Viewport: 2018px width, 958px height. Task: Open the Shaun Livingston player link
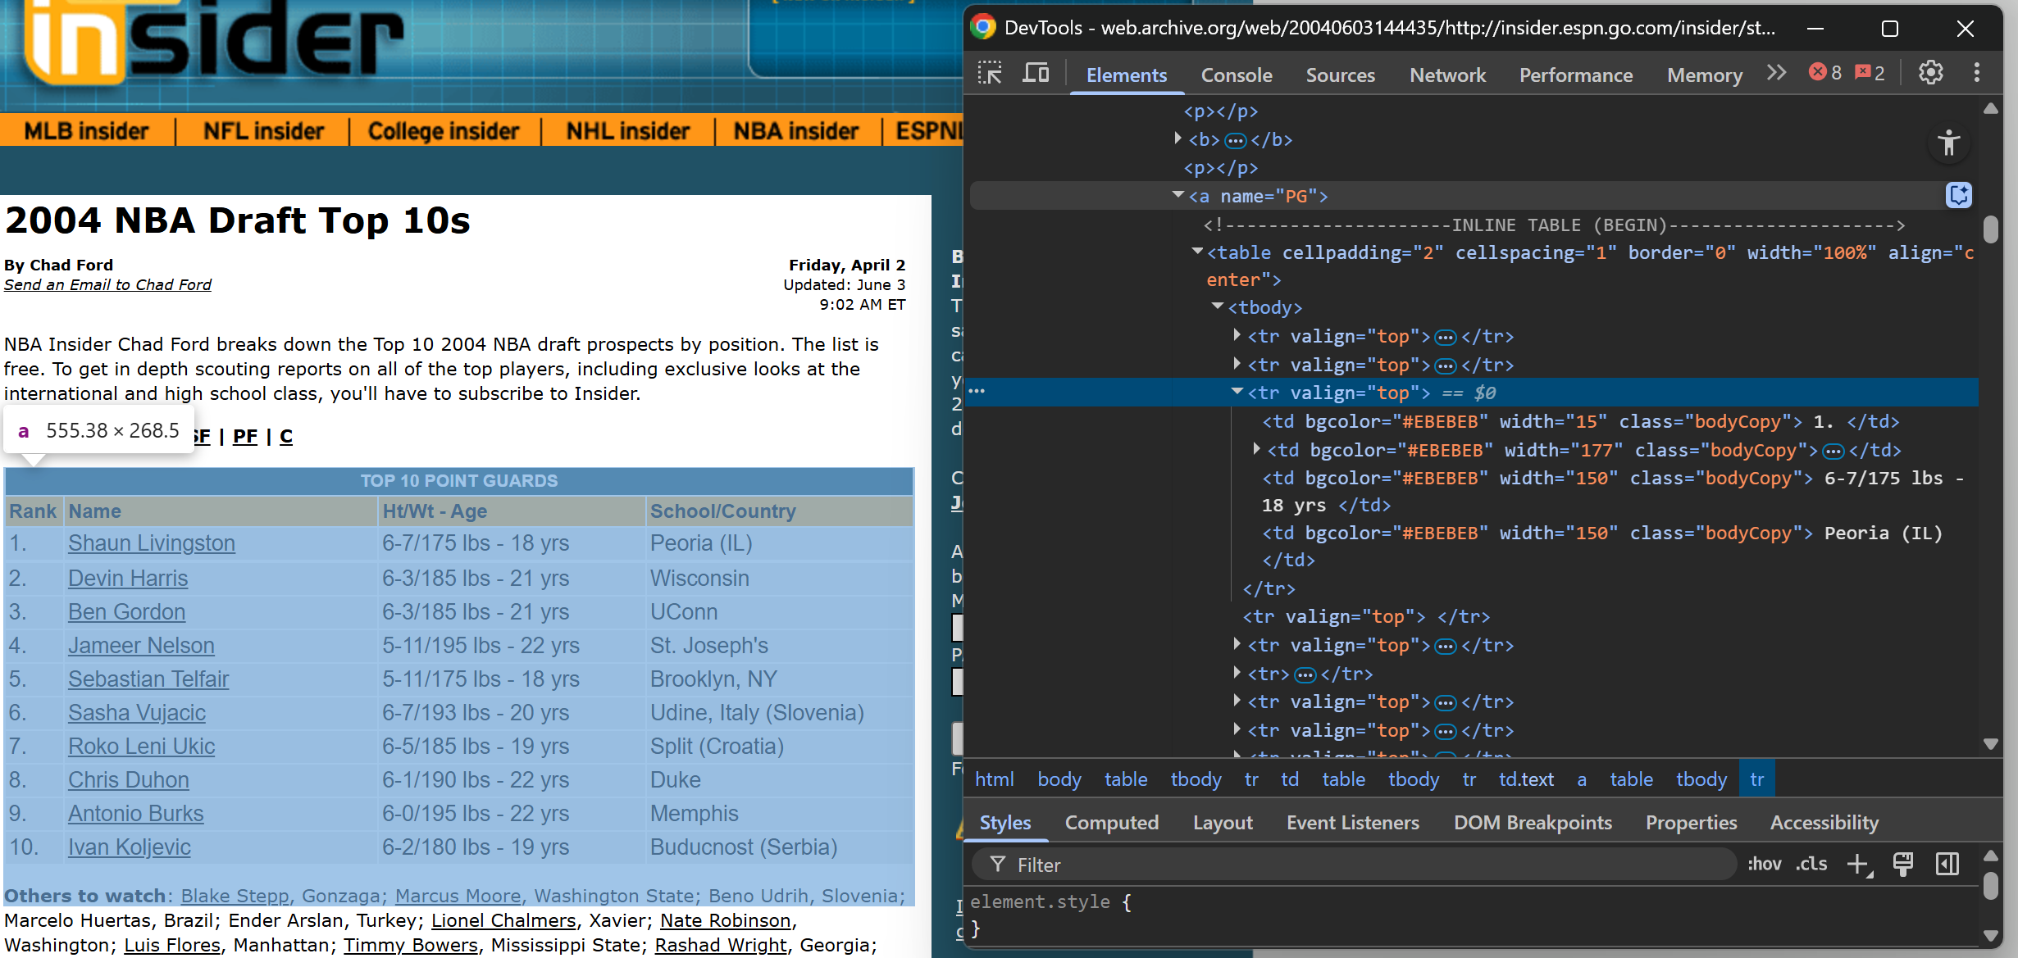pyautogui.click(x=151, y=543)
